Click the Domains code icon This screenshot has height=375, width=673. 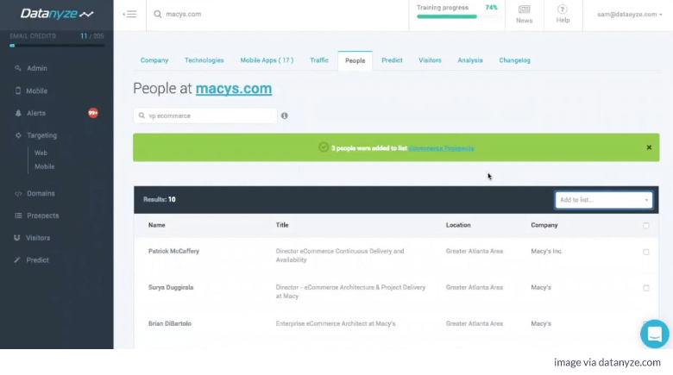coord(18,193)
